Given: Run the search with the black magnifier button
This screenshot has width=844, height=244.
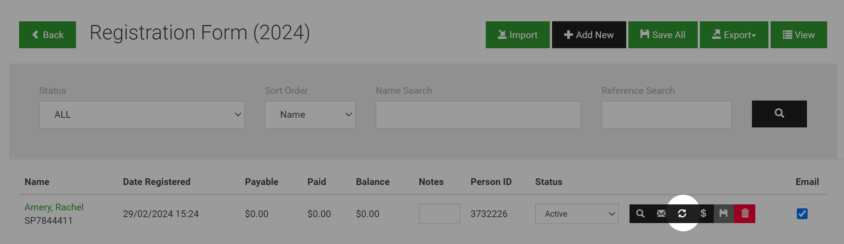Looking at the screenshot, I should 779,114.
